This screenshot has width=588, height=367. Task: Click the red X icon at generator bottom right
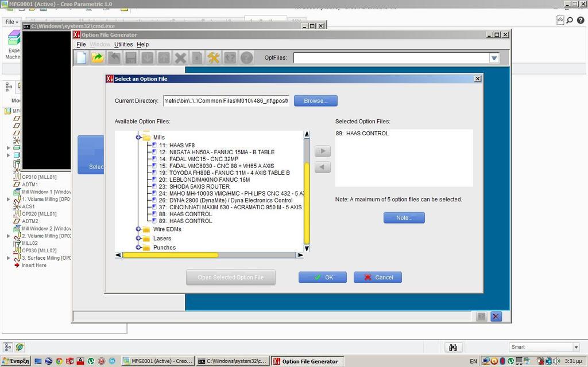pyautogui.click(x=496, y=317)
